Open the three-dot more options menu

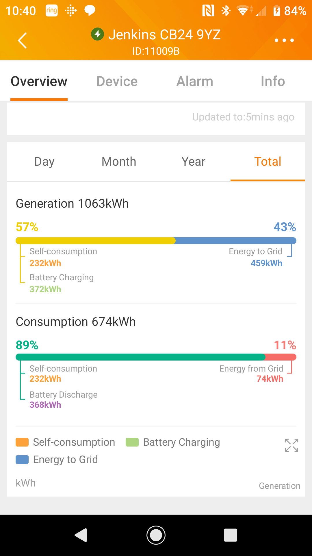pos(284,40)
